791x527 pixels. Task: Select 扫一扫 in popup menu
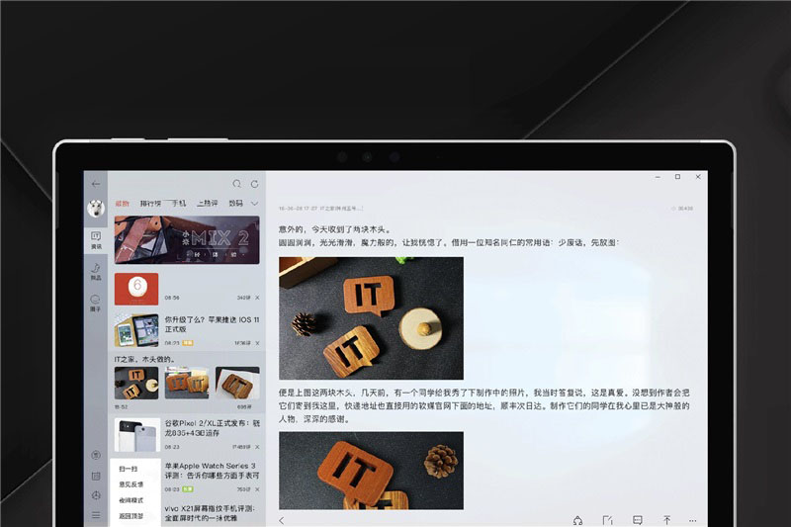[129, 469]
